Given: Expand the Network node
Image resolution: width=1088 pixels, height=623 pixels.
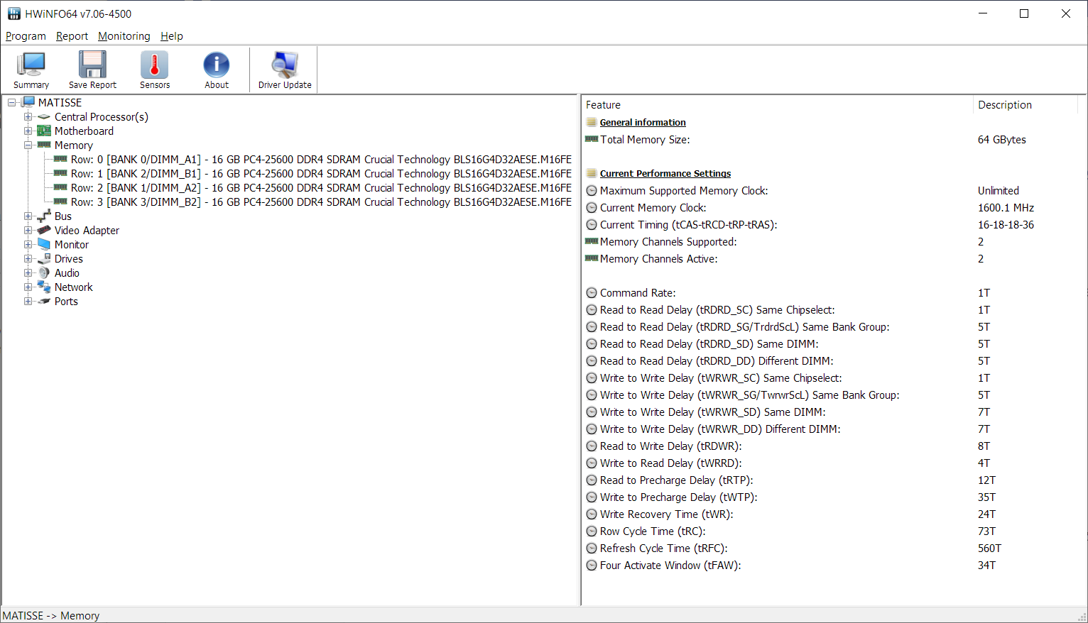Looking at the screenshot, I should point(28,287).
